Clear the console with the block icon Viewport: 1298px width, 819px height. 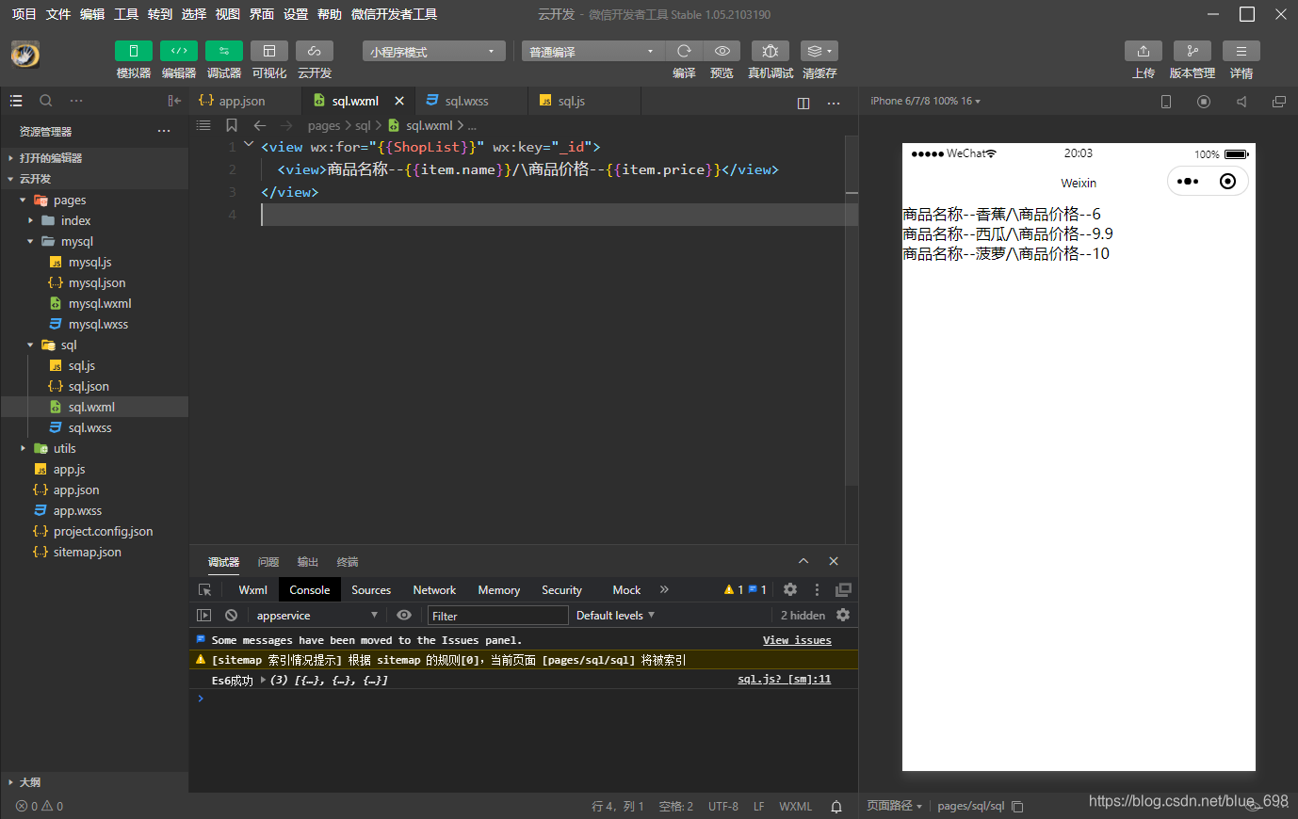231,615
